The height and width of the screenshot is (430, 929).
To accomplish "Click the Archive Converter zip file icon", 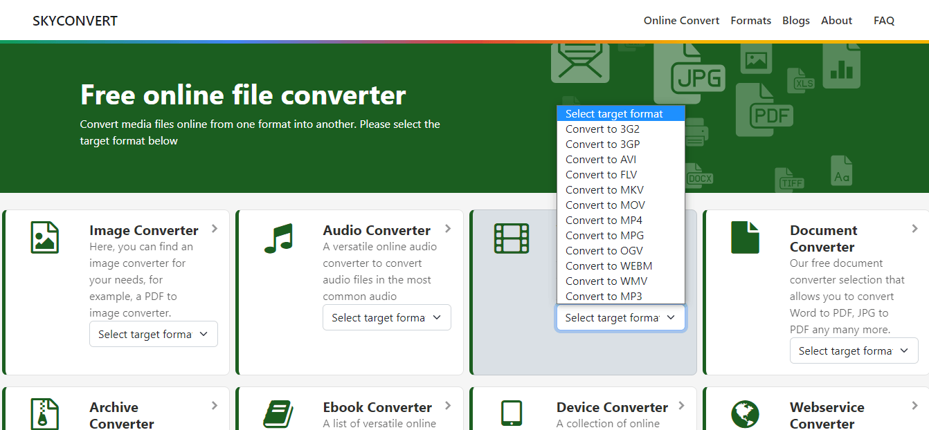I will point(45,413).
